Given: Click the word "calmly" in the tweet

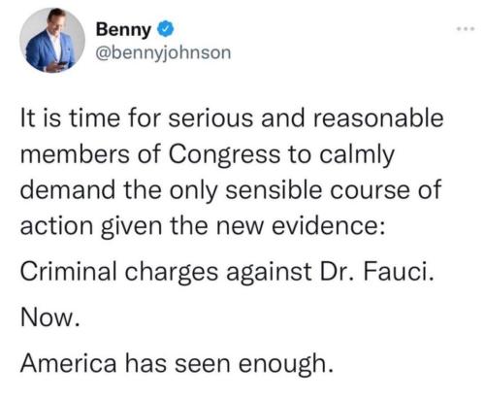Looking at the screenshot, I should click(357, 155).
